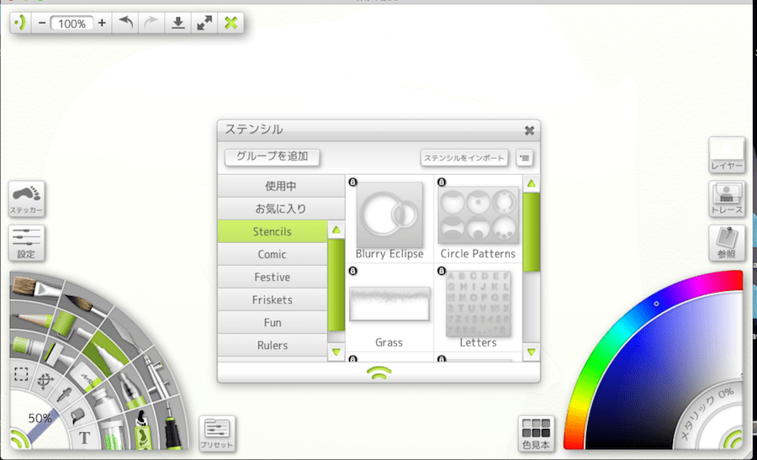The height and width of the screenshot is (460, 757).
Task: Select the Watercolor brush tool
Action: coord(82,305)
